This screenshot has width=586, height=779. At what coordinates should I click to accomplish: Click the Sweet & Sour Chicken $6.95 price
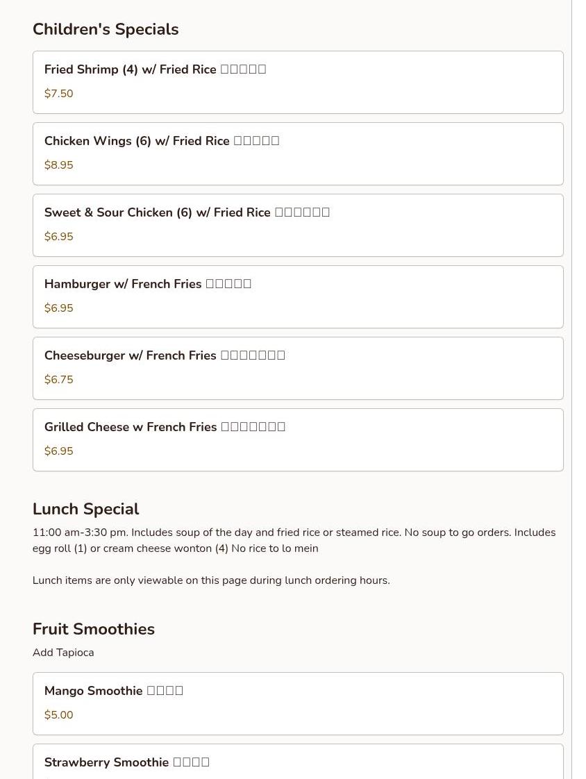coord(59,237)
